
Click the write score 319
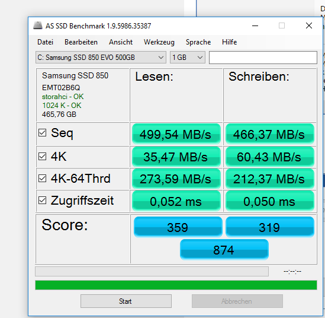pos(270,227)
